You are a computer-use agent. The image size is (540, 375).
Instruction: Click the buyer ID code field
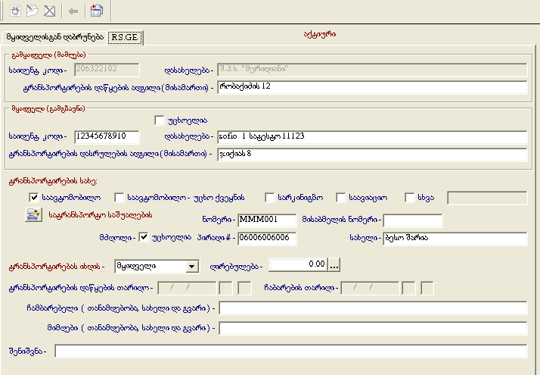[107, 137]
